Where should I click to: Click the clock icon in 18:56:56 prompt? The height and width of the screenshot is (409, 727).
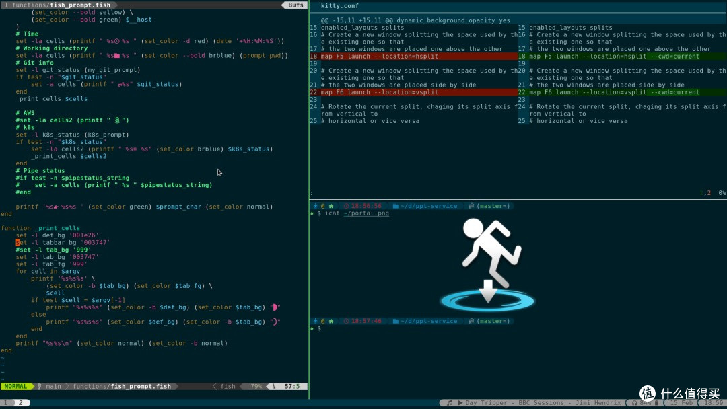click(x=346, y=206)
